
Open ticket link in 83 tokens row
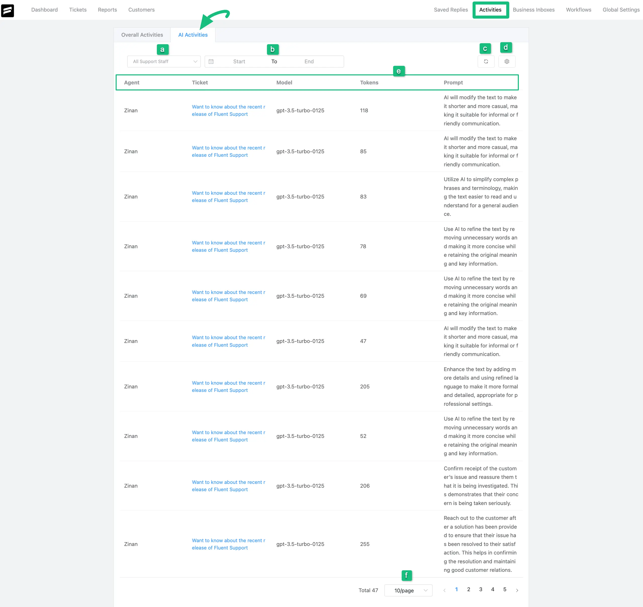coord(228,197)
